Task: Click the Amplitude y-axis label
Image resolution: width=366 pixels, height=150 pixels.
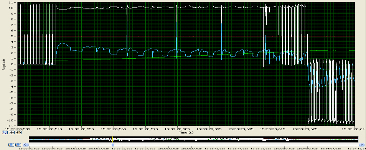Action: tap(3, 64)
